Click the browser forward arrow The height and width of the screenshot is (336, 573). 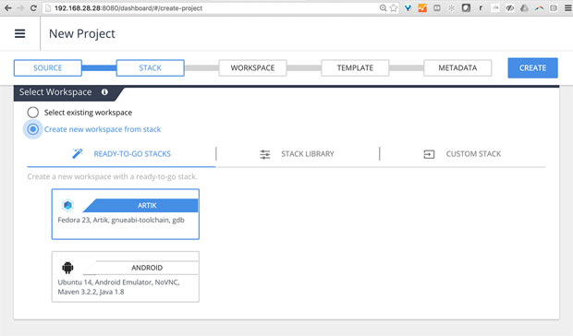tap(21, 8)
